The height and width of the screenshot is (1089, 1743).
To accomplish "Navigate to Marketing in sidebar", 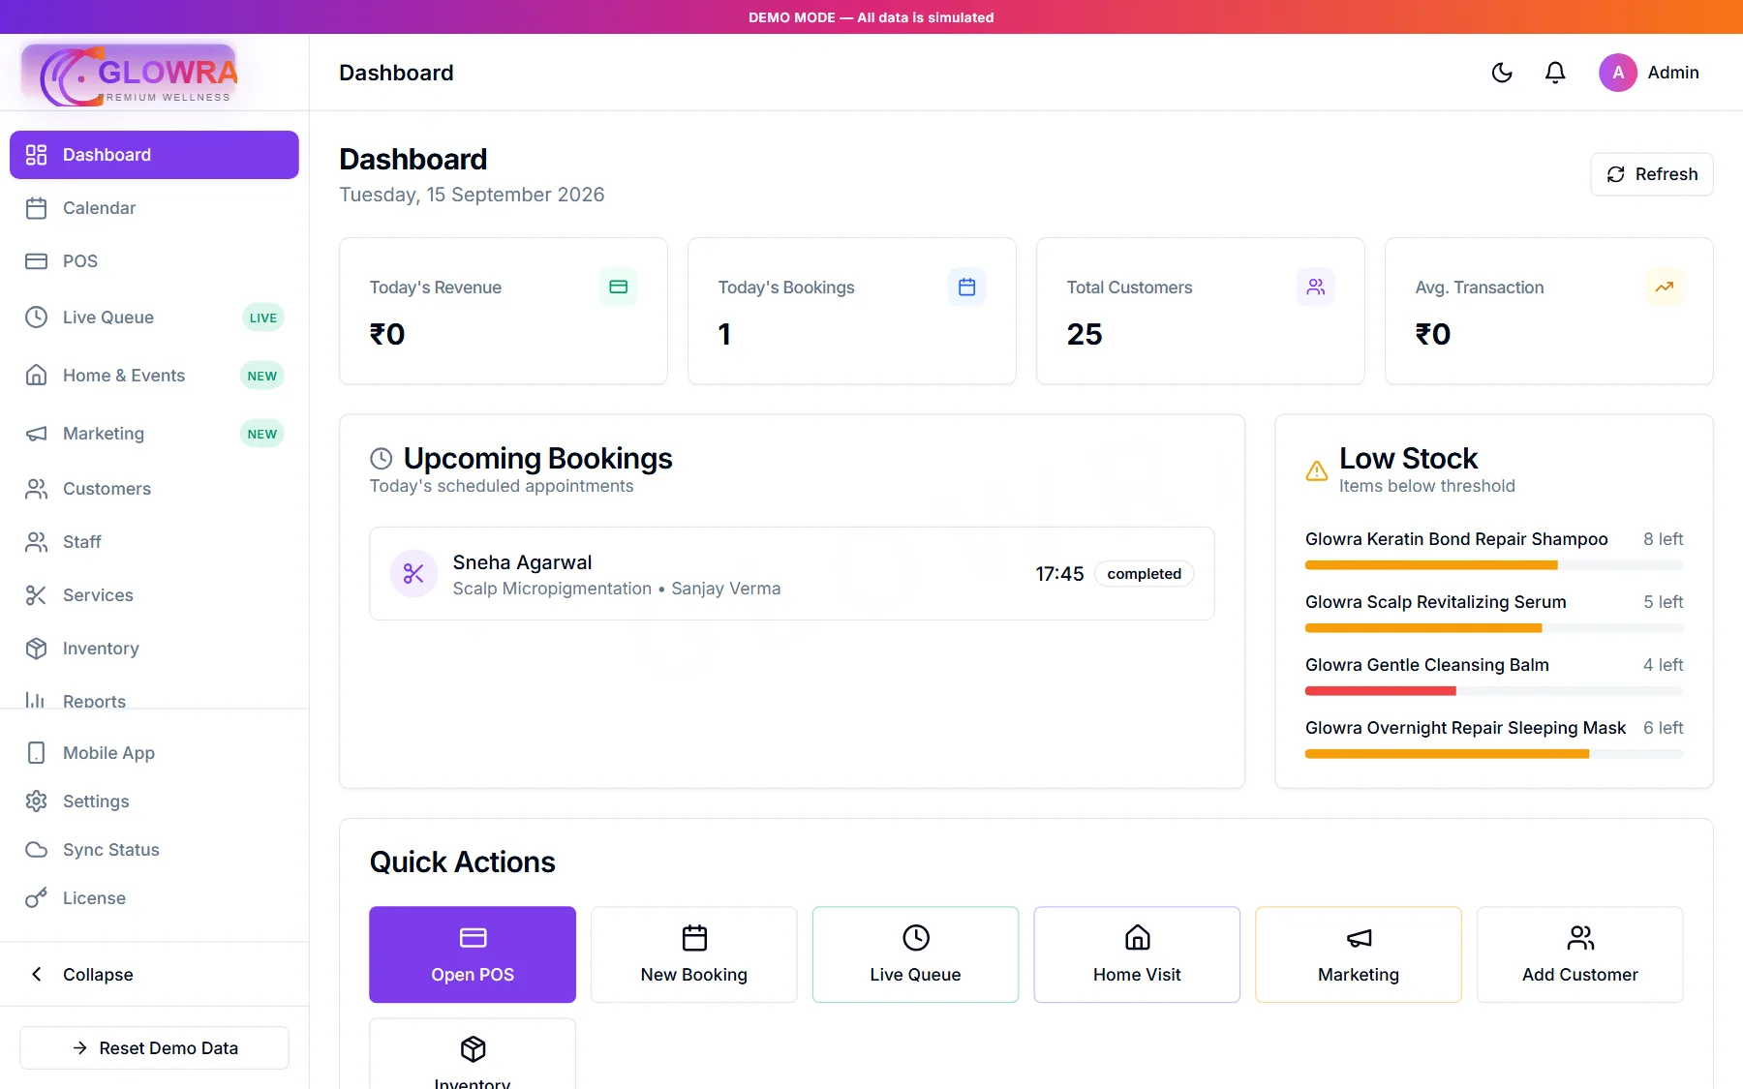I will (x=154, y=434).
